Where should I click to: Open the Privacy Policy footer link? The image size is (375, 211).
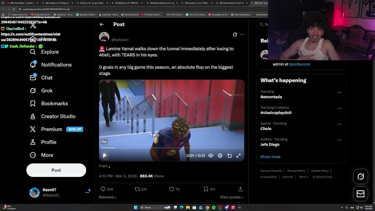tap(296, 171)
